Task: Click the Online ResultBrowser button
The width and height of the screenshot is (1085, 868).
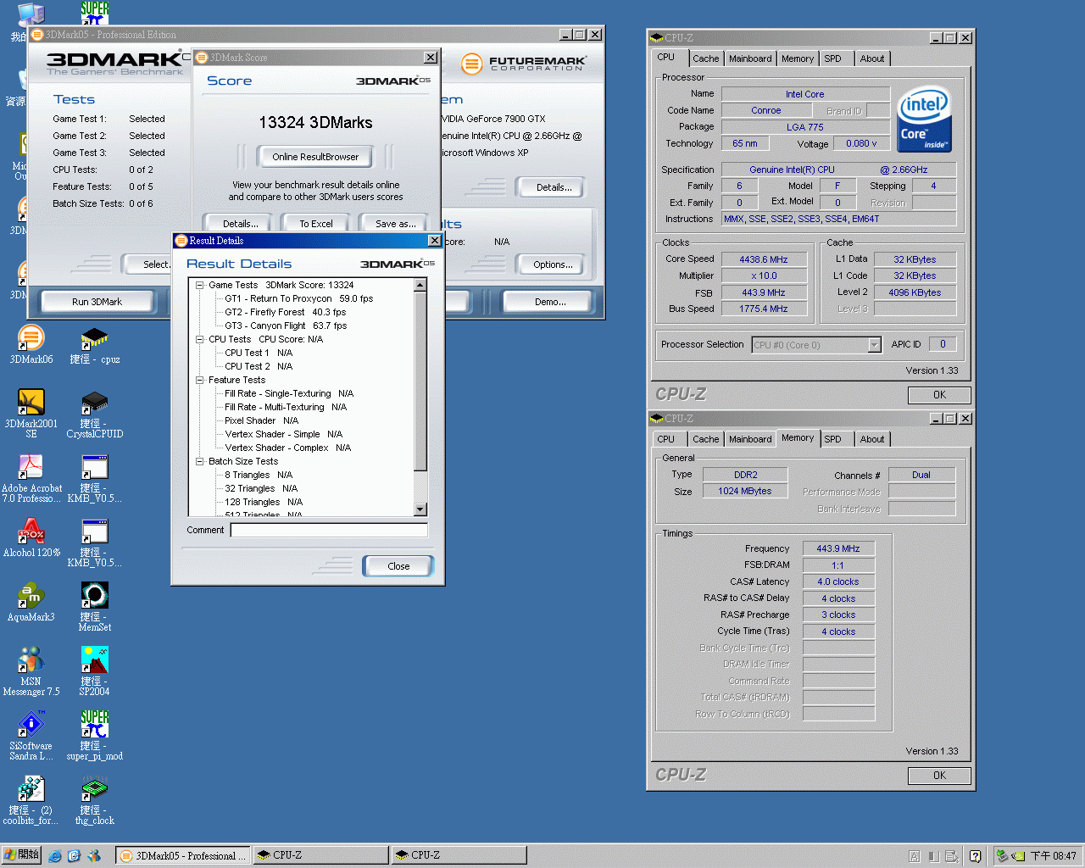Action: click(315, 157)
